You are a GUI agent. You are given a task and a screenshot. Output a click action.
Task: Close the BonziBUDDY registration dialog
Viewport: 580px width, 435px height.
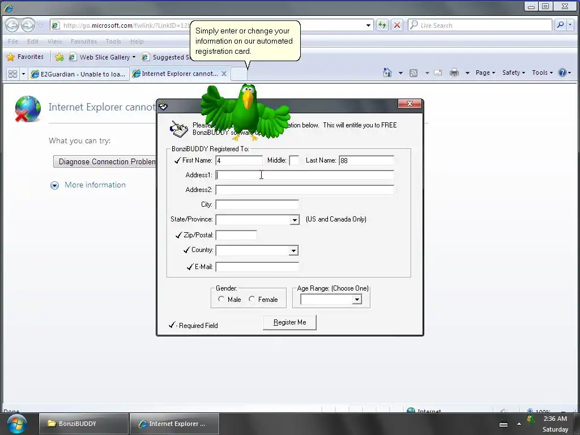[x=410, y=104]
